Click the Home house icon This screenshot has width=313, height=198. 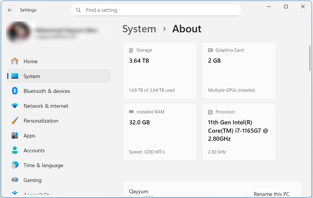[x=15, y=61]
